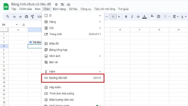
Task: Expand the Hàm functions submenu
Action: tap(73, 72)
